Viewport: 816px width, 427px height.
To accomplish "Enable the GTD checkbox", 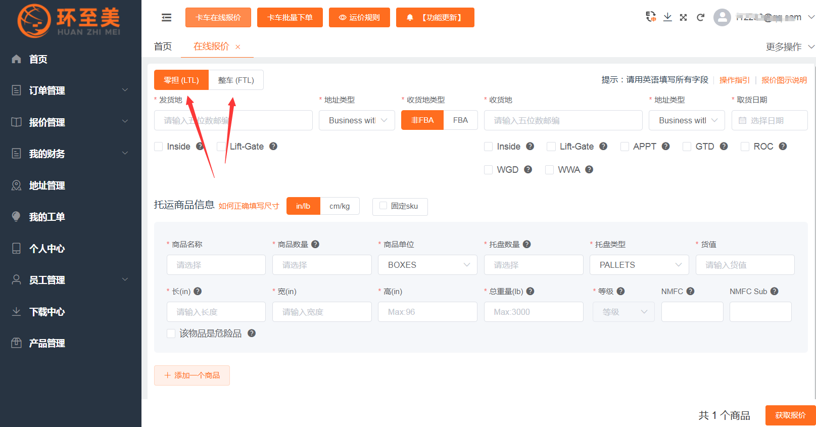I will click(687, 147).
